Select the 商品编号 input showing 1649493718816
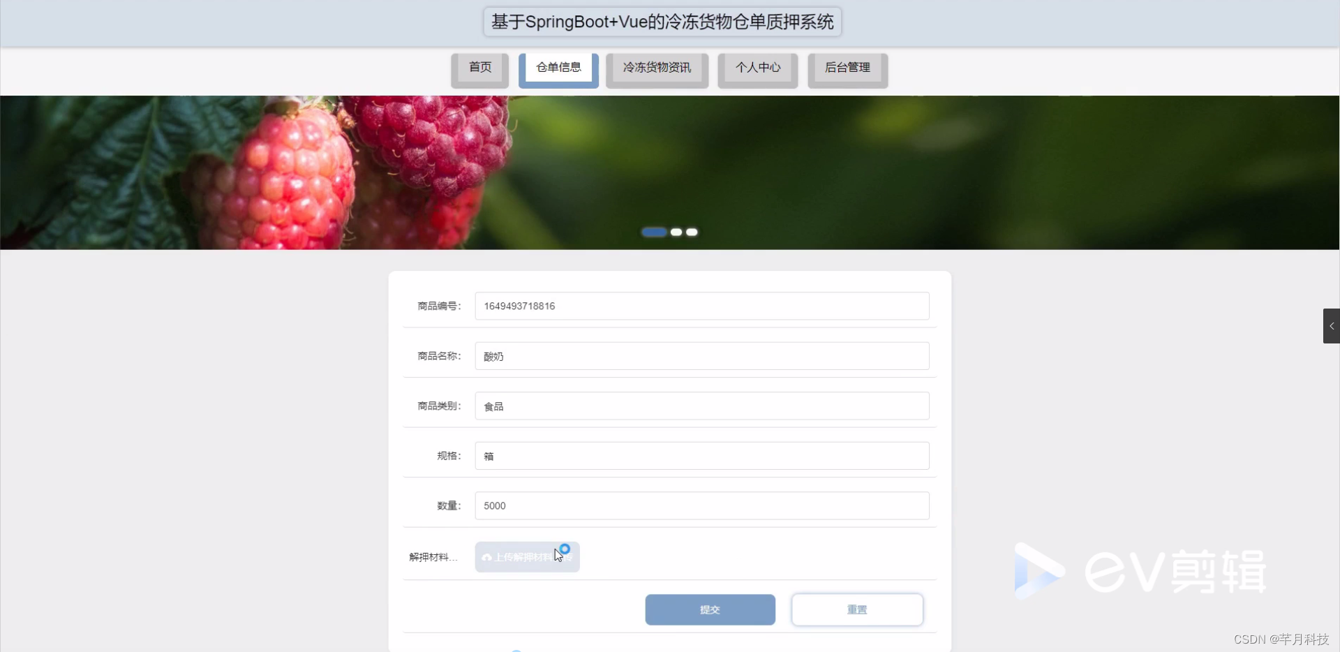The image size is (1340, 652). click(701, 306)
